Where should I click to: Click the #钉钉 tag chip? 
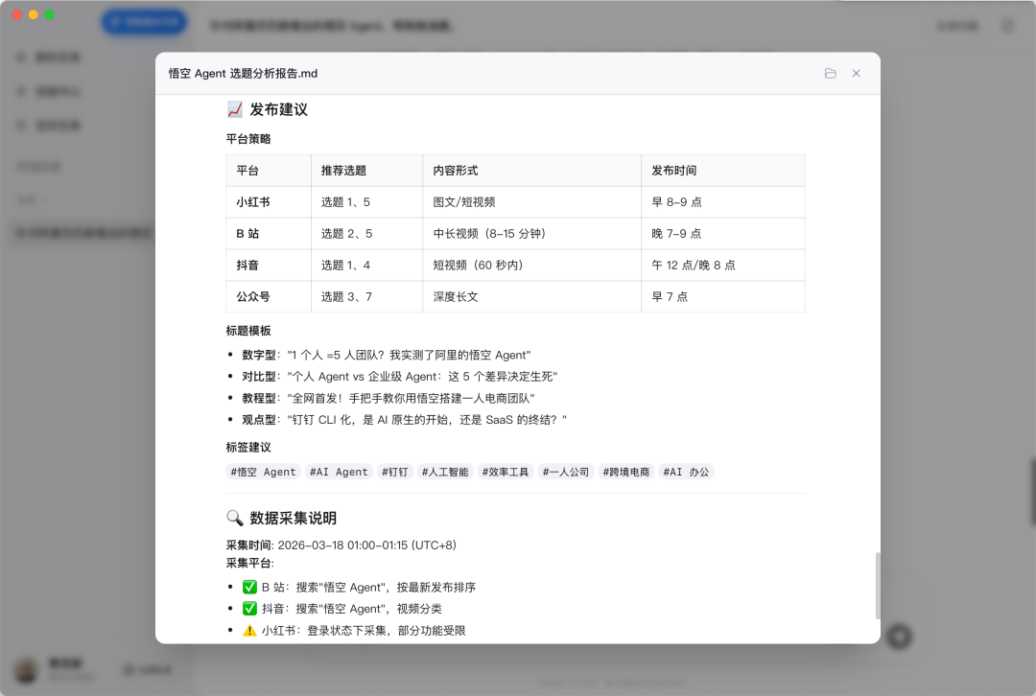[394, 472]
